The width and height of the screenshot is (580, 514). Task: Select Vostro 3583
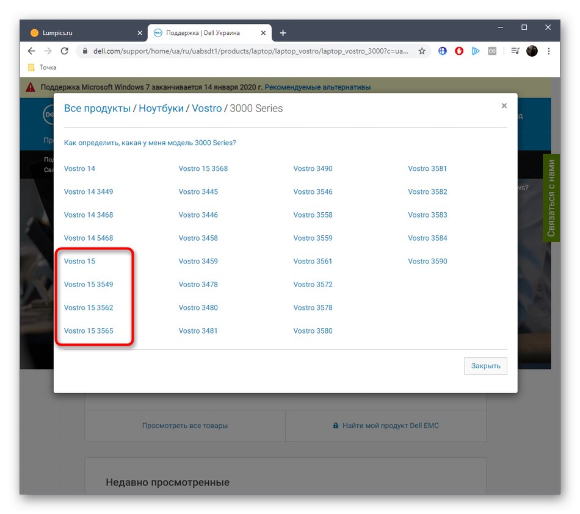pos(427,215)
